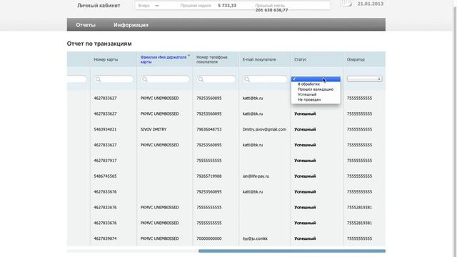Select 'Прошел валидацию' status option

316,89
